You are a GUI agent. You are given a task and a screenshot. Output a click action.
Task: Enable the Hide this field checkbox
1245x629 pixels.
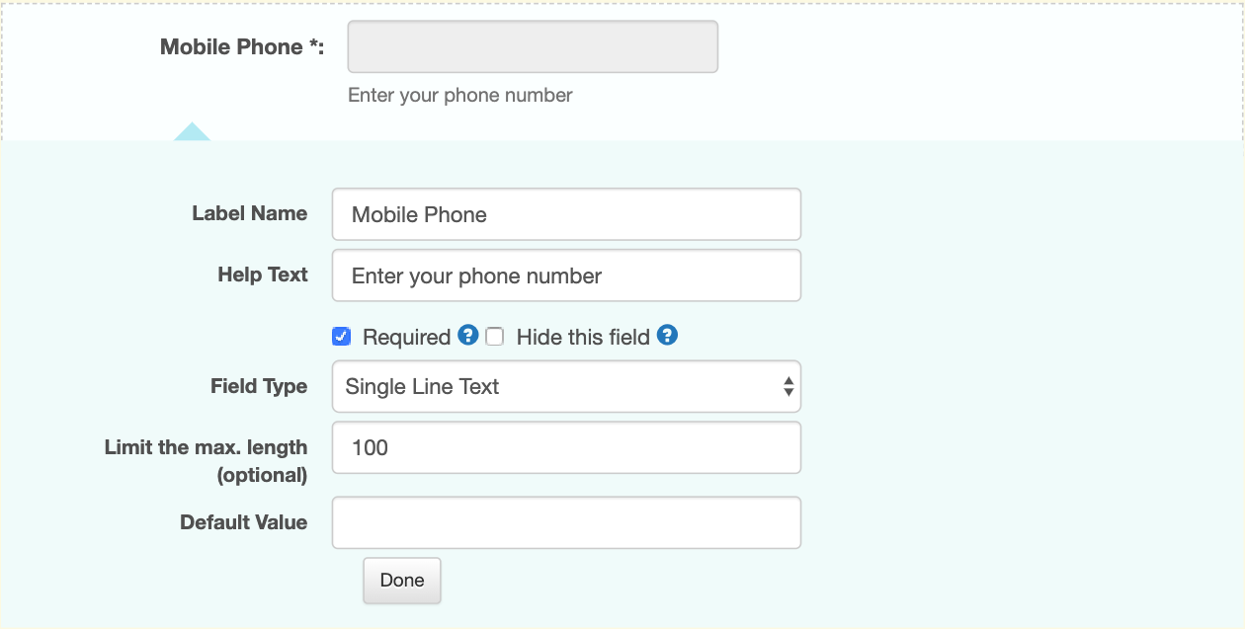tap(495, 337)
